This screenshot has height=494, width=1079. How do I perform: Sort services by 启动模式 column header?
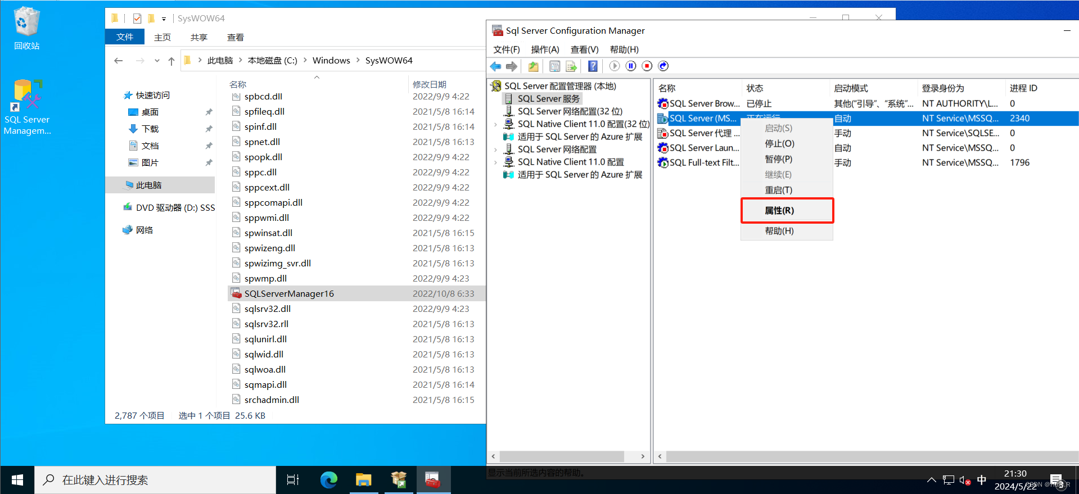[851, 88]
